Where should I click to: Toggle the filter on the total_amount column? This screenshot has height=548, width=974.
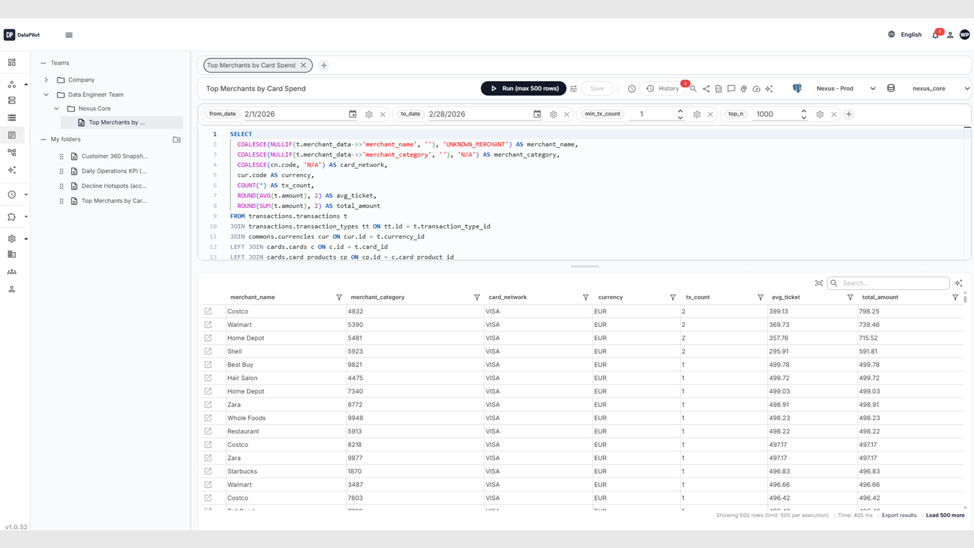(x=956, y=297)
